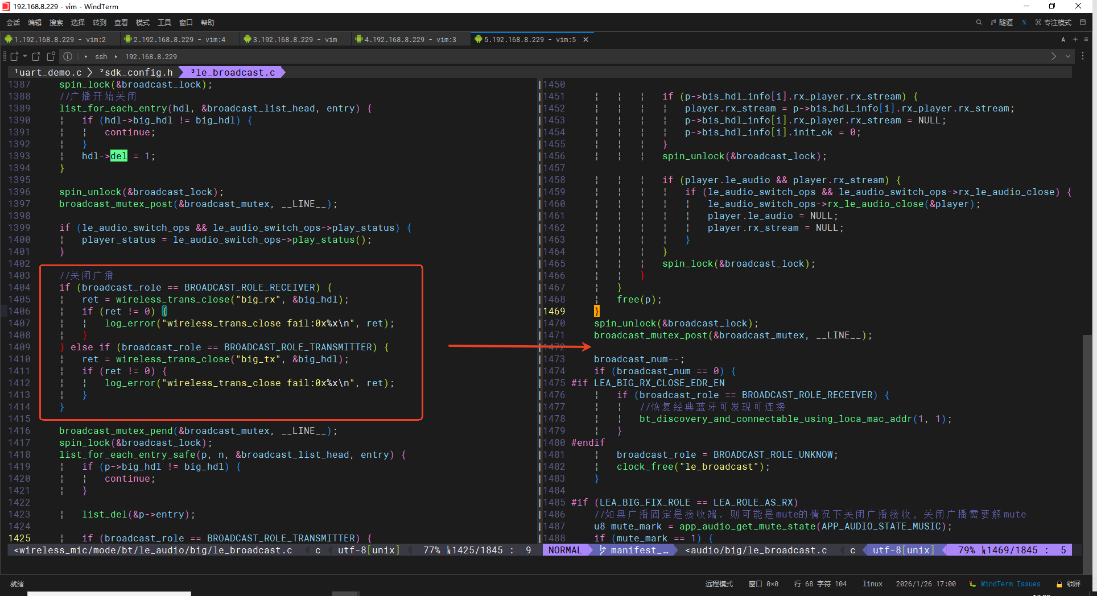The height and width of the screenshot is (596, 1097).
Task: Add a new tab with the plus icon
Action: [1075, 39]
